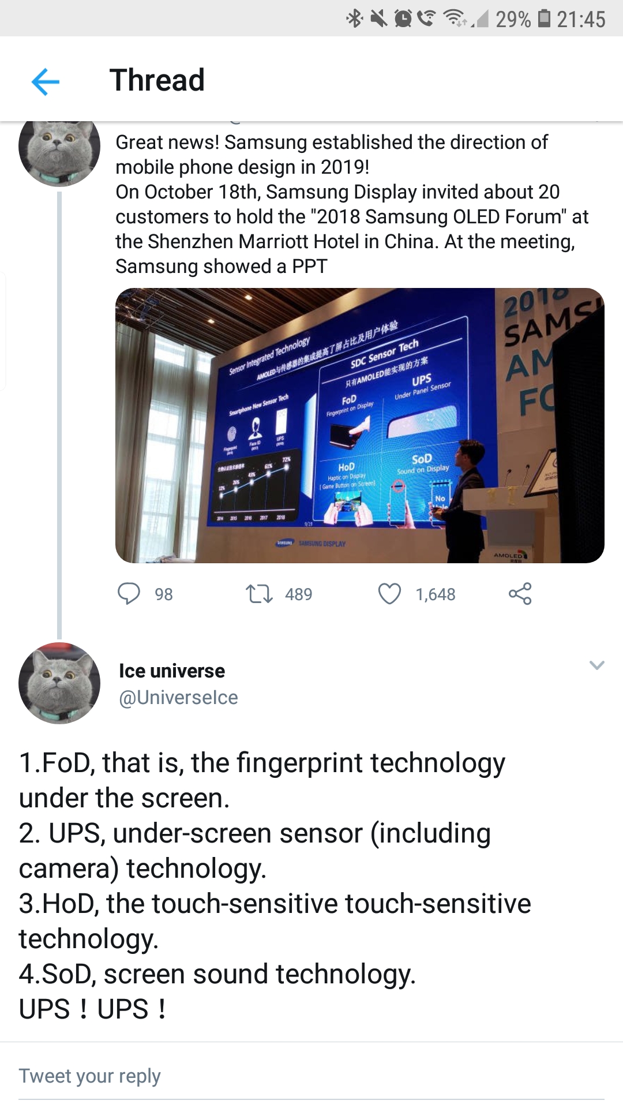This screenshot has height=1108, width=623.
Task: Tap the 1,648 likes count
Action: click(436, 594)
